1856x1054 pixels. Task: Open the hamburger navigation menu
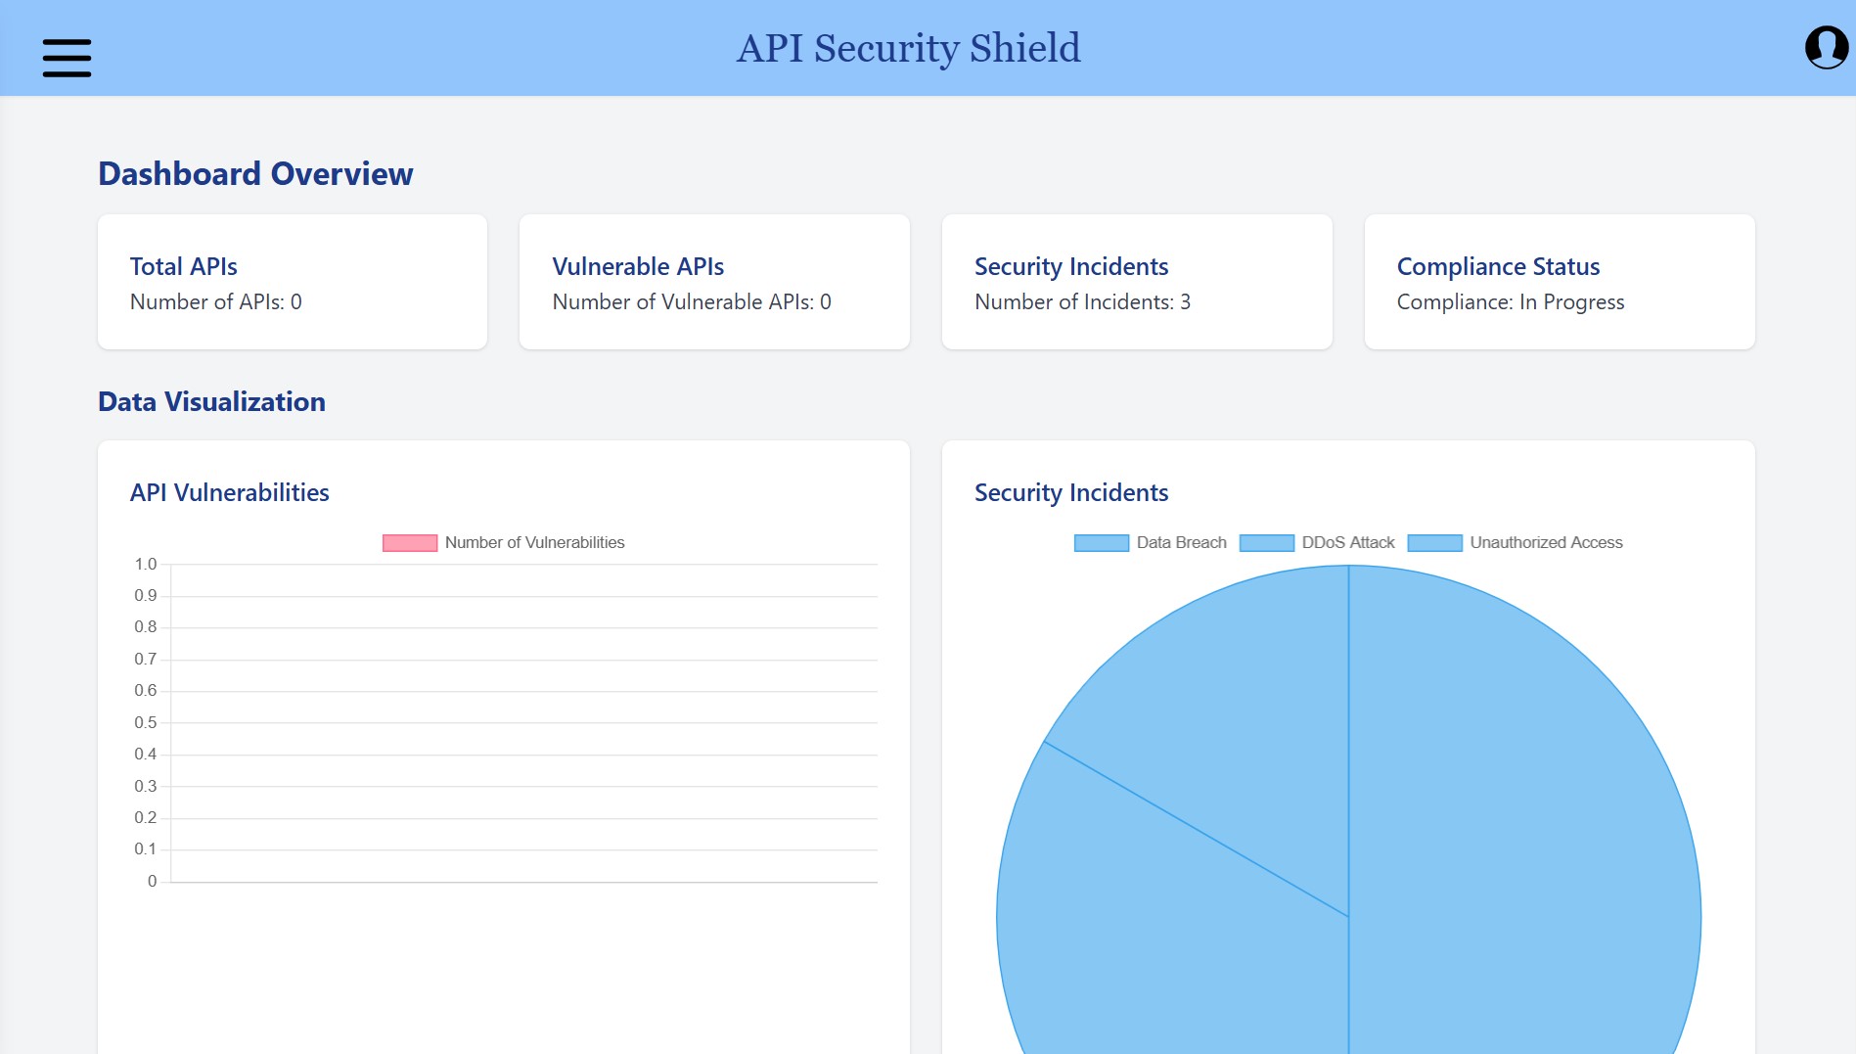pyautogui.click(x=67, y=58)
